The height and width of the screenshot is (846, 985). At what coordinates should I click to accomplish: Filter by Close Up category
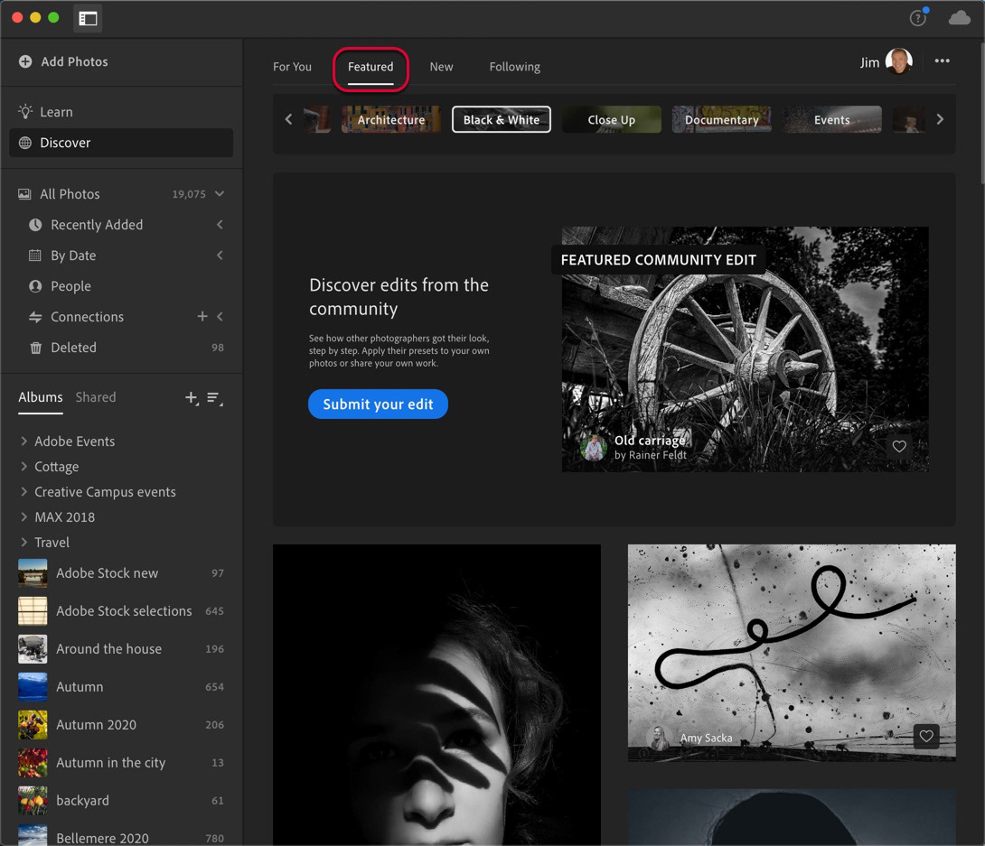611,119
